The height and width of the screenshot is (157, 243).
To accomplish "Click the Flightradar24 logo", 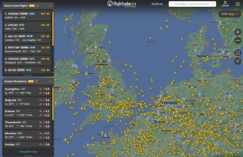I will [x=122, y=4].
